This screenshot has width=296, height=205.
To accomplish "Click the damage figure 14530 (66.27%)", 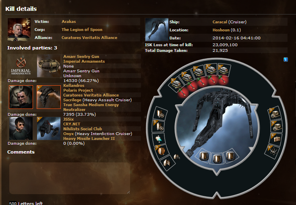I will (x=81, y=81).
